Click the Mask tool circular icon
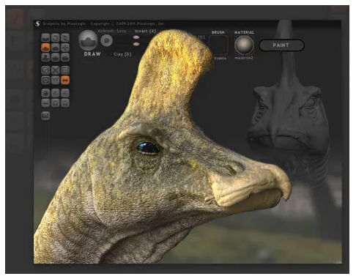Image resolution: width=356 pixels, height=279 pixels. [45, 80]
